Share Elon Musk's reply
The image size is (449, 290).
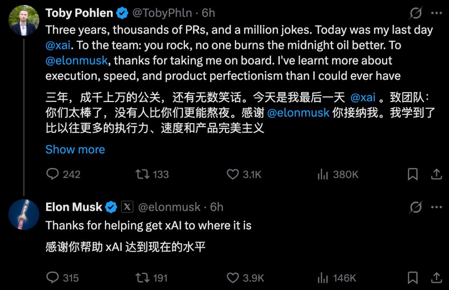click(x=436, y=278)
